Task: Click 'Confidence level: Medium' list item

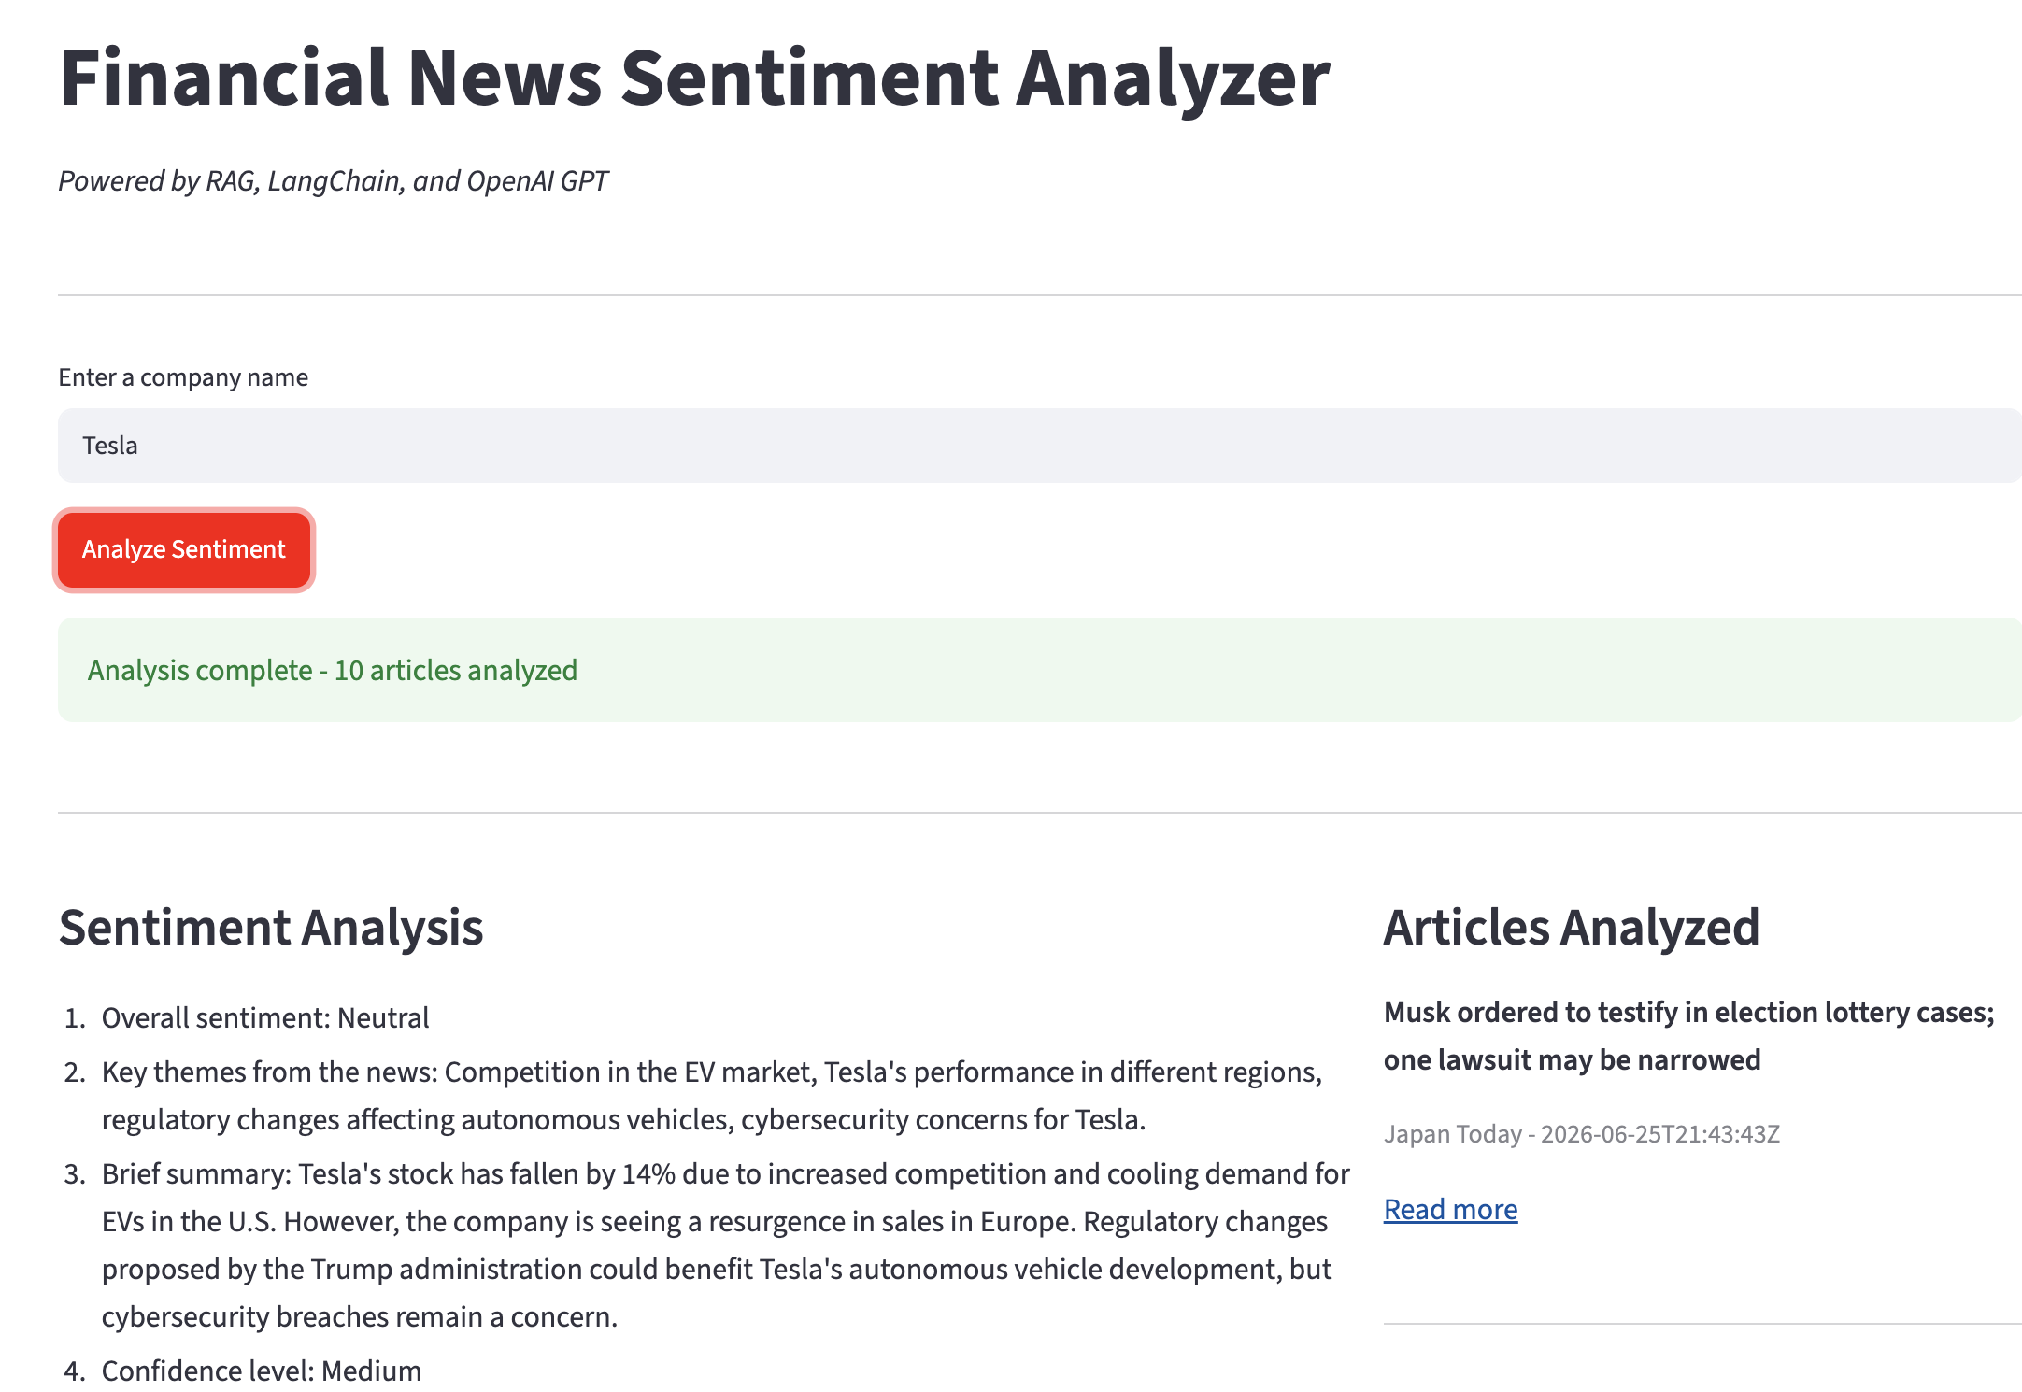Action: [x=262, y=1371]
